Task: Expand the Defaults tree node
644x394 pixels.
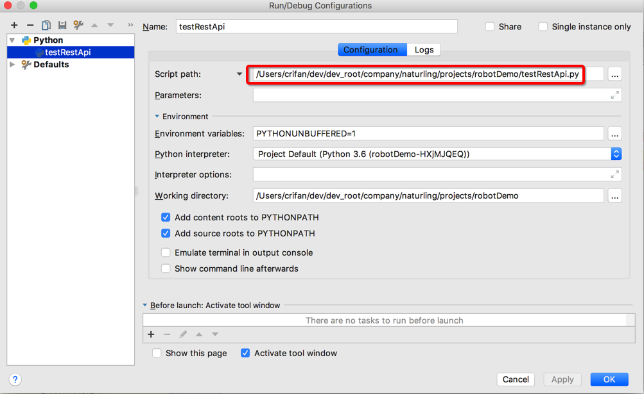Action: coord(12,64)
